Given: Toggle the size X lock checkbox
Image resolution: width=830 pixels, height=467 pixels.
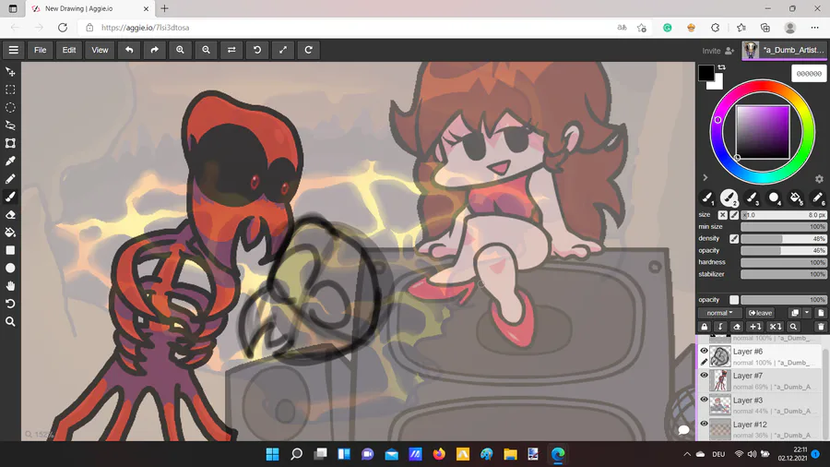Looking at the screenshot, I should pos(722,215).
